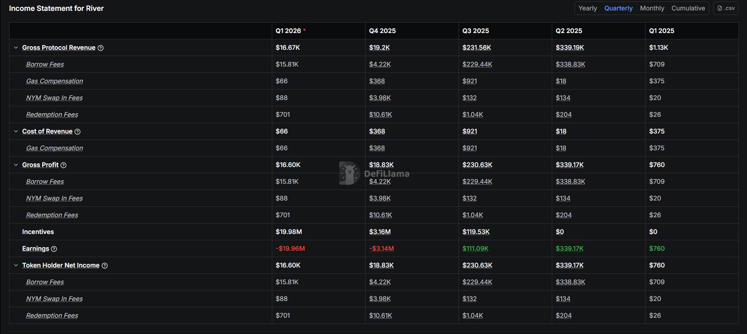Collapse the Cost of Revenue section
The height and width of the screenshot is (334, 747).
pyautogui.click(x=16, y=131)
